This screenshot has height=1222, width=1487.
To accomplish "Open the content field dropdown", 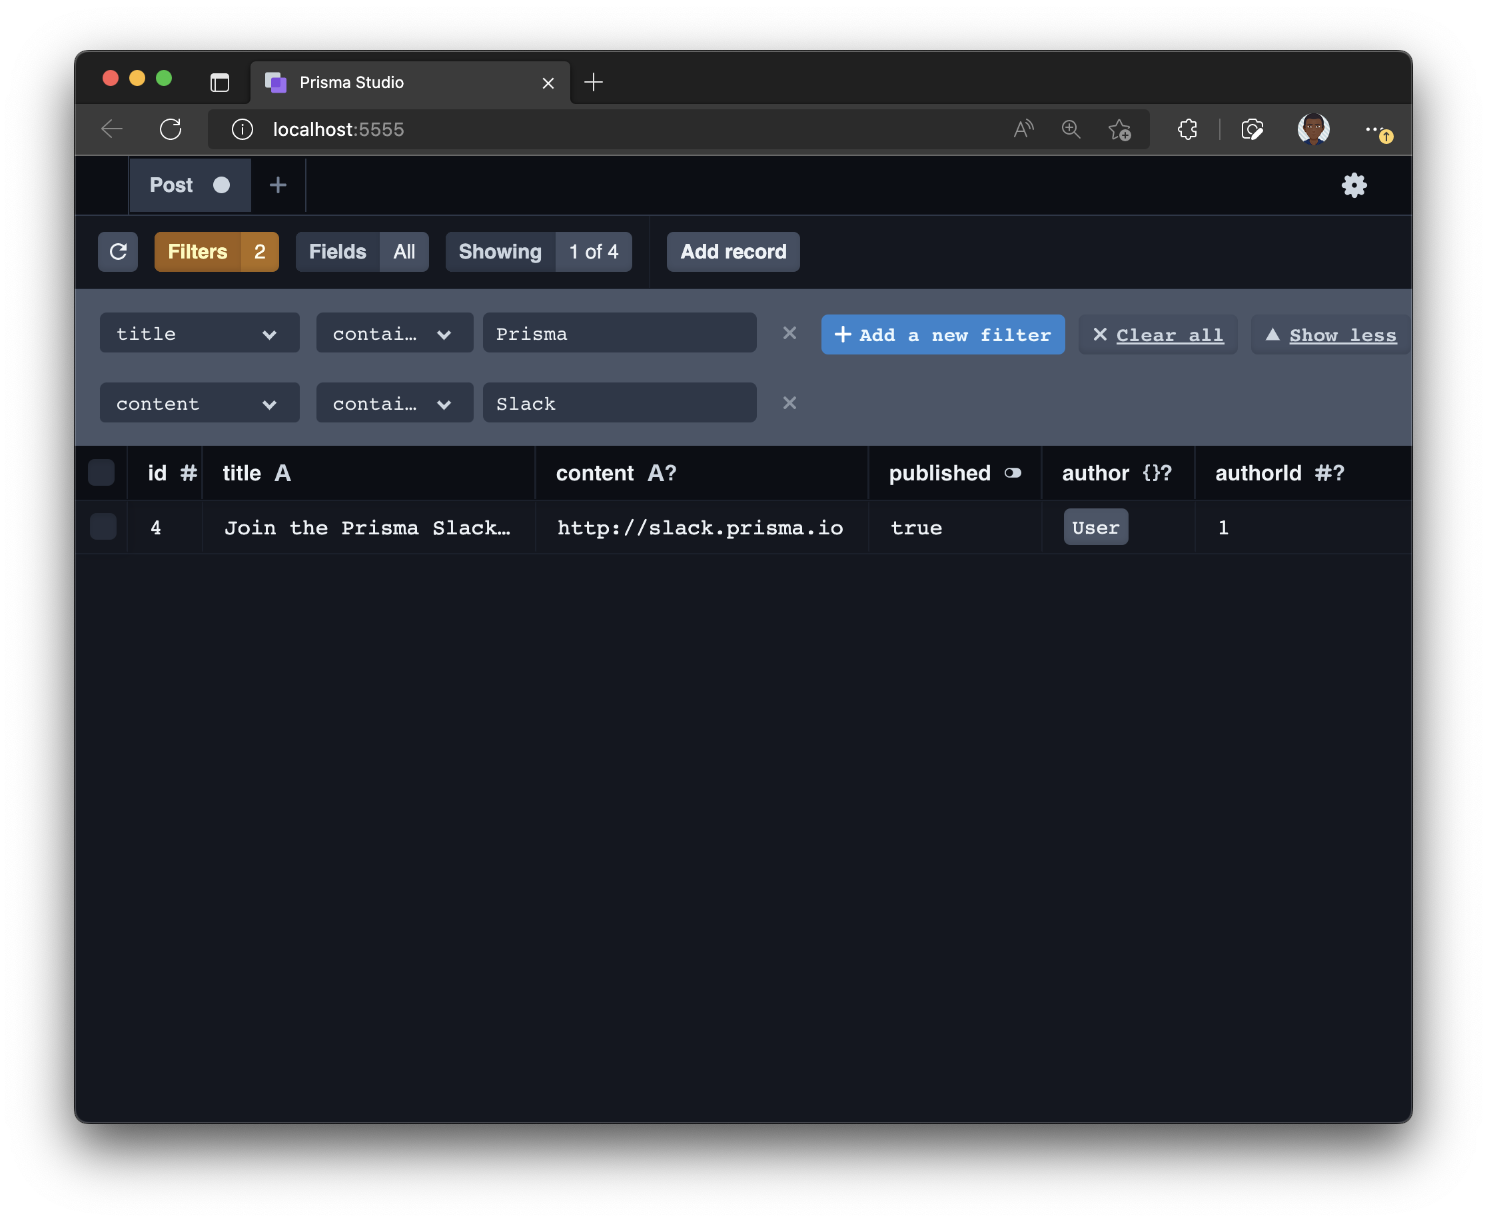I will [200, 402].
